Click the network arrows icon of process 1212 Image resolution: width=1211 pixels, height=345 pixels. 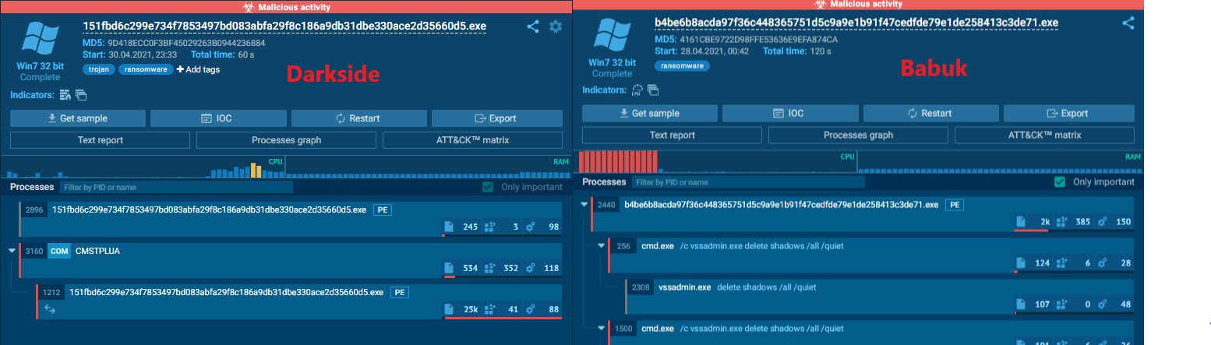[49, 309]
